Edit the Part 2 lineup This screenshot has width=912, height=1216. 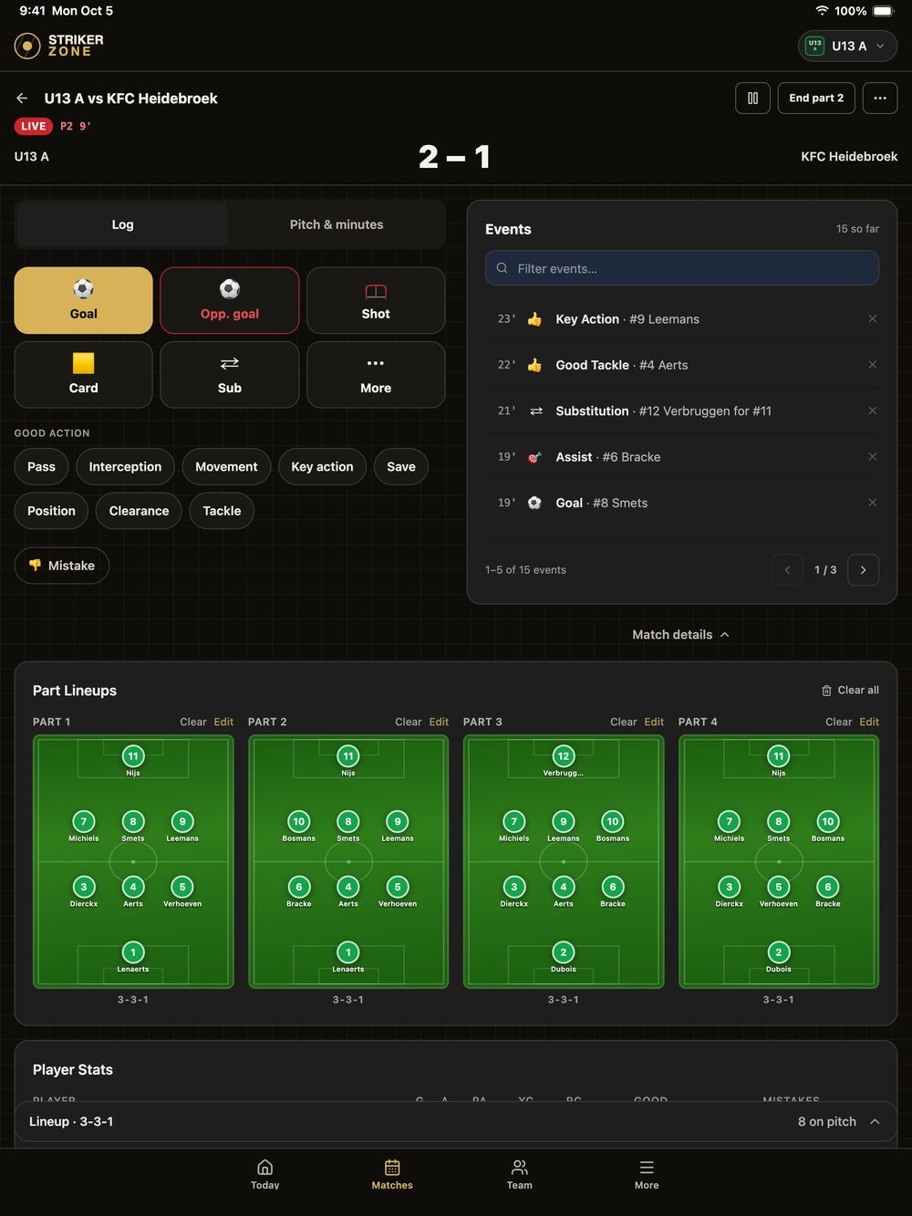[439, 722]
